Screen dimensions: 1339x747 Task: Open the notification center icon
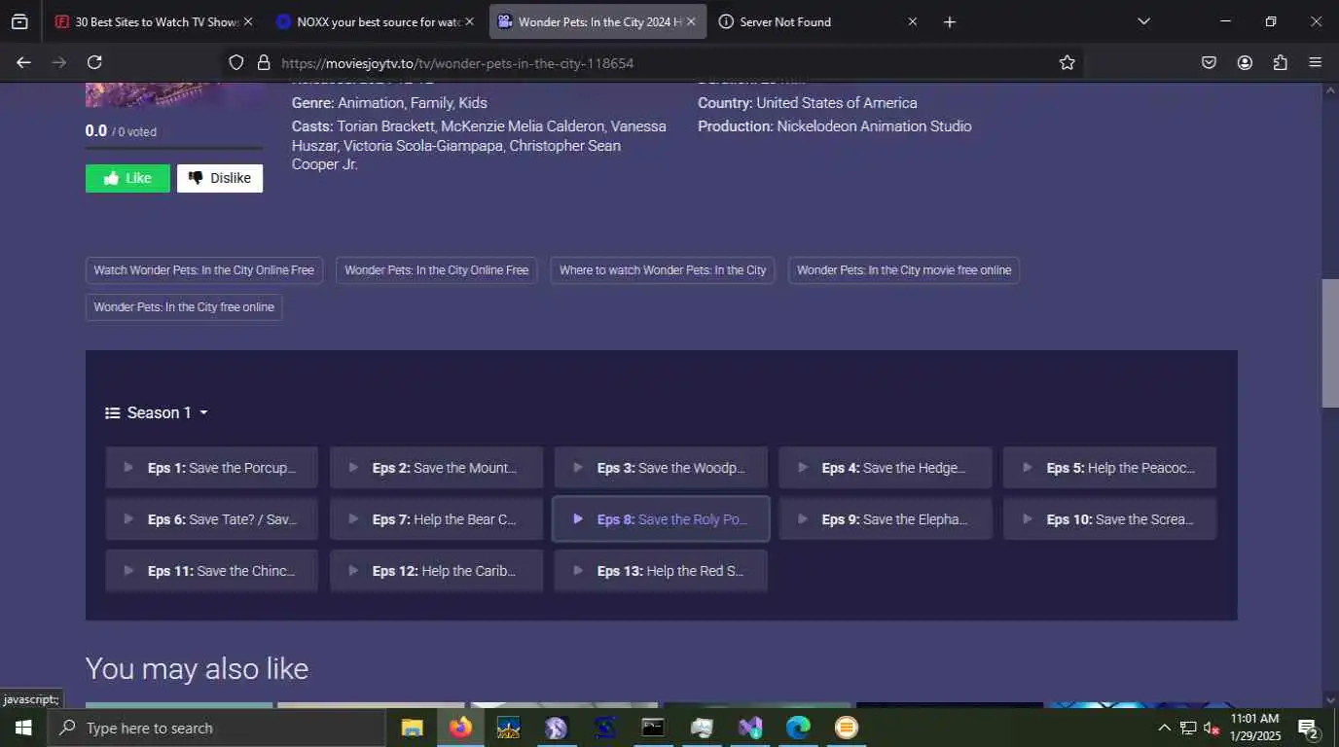pos(1309,728)
